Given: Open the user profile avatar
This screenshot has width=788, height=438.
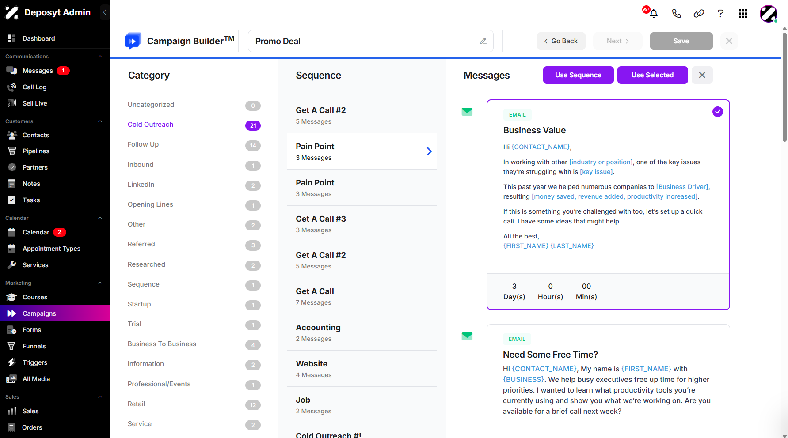Looking at the screenshot, I should (x=769, y=14).
